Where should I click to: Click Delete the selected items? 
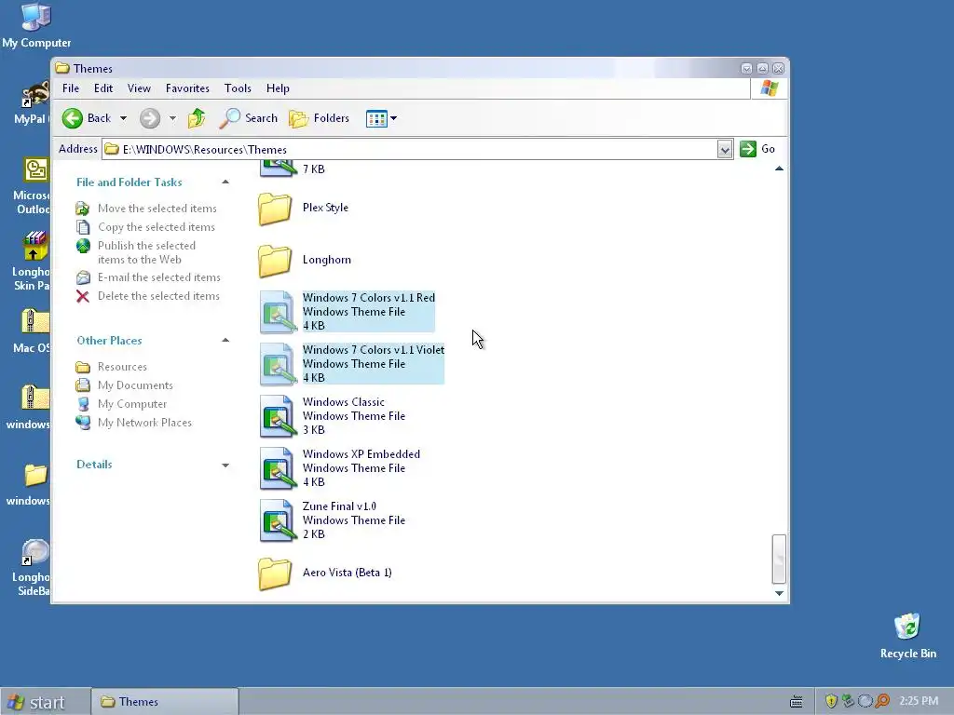(x=158, y=296)
